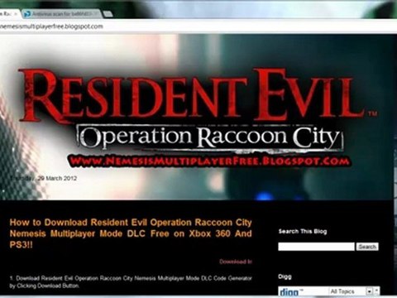Open the 'How to Download Resident Evil' post title
This screenshot has width=397, height=298.
click(x=131, y=233)
